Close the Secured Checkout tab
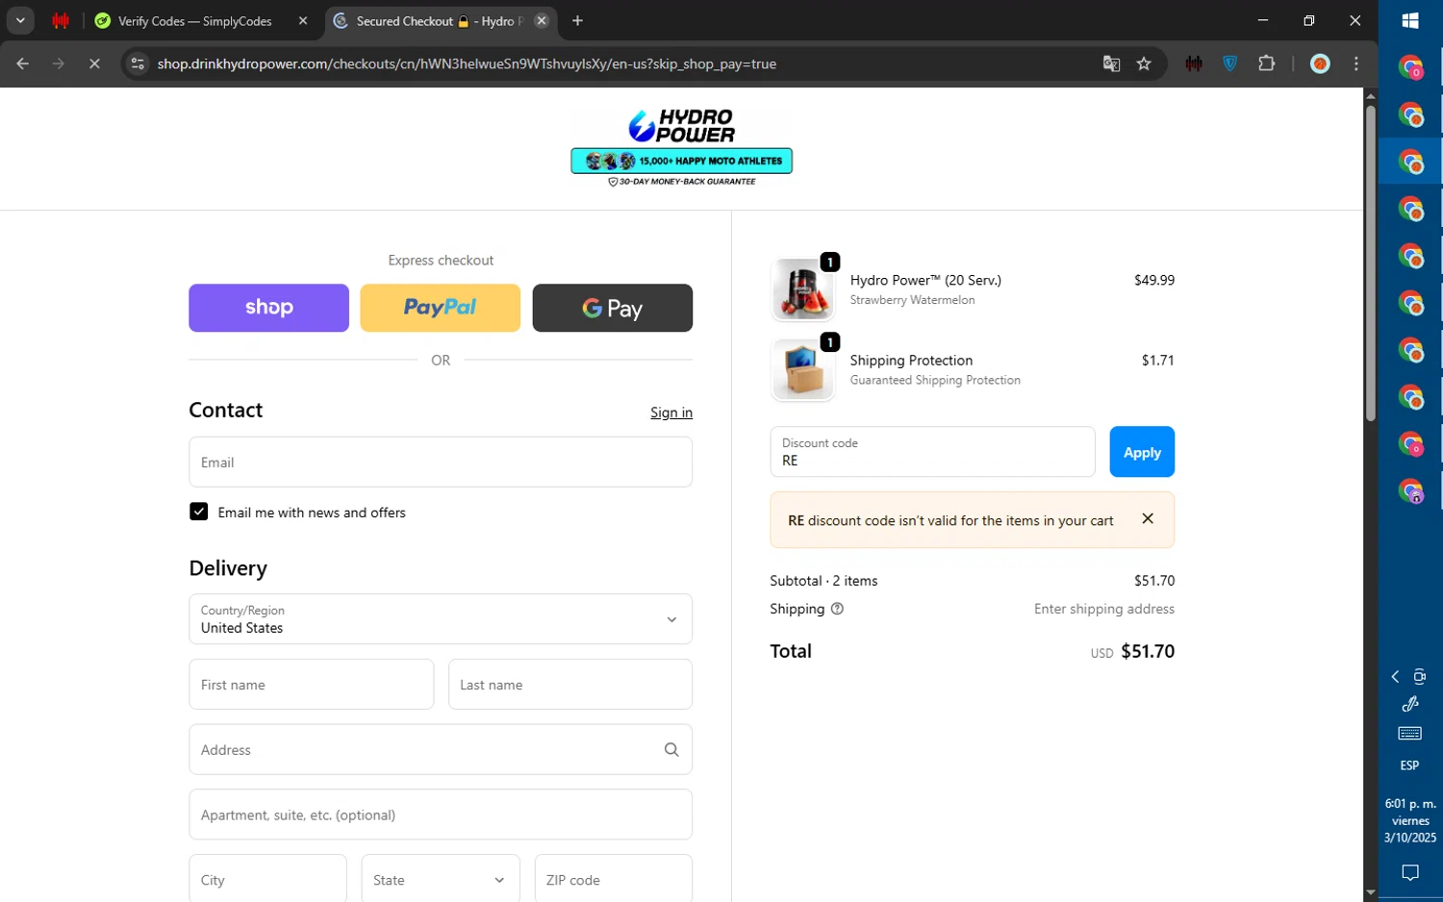Viewport: 1443px width, 902px height. coord(542,20)
